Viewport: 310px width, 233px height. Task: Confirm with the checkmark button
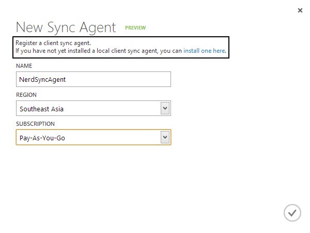click(x=292, y=213)
